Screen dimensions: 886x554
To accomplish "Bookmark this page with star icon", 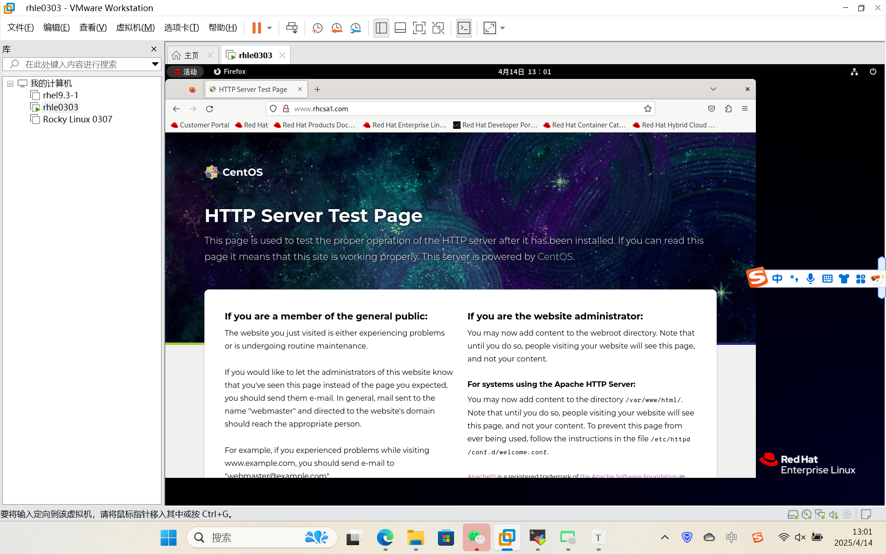I will tap(648, 109).
